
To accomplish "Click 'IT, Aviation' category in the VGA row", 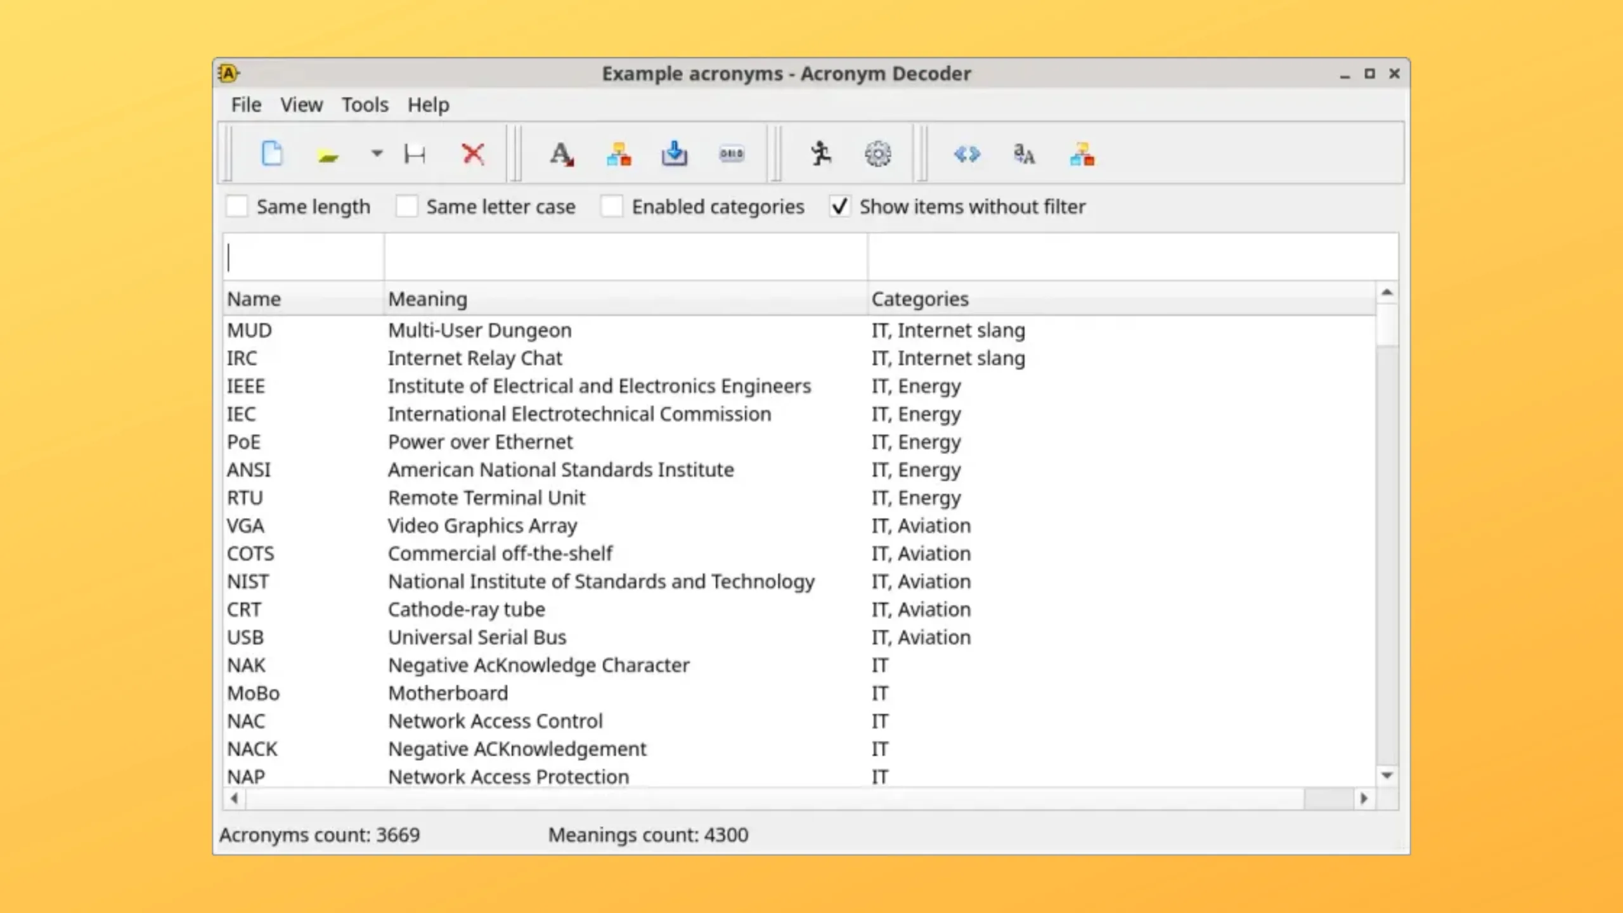I will pyautogui.click(x=921, y=526).
